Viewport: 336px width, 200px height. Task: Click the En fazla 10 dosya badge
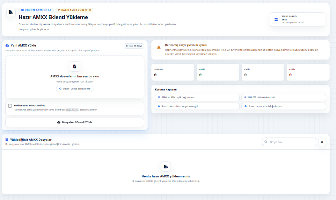[x=134, y=46]
